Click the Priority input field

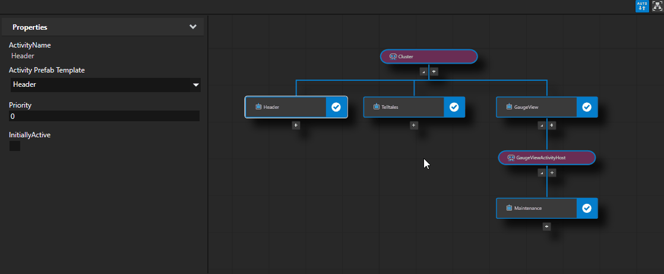pyautogui.click(x=104, y=116)
